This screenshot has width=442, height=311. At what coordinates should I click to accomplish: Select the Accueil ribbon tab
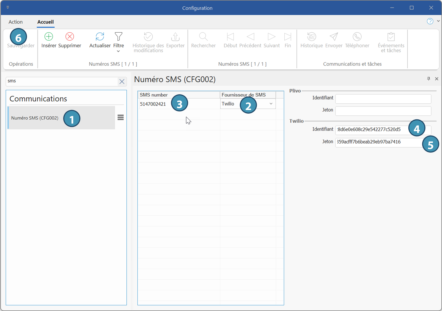pyautogui.click(x=46, y=22)
